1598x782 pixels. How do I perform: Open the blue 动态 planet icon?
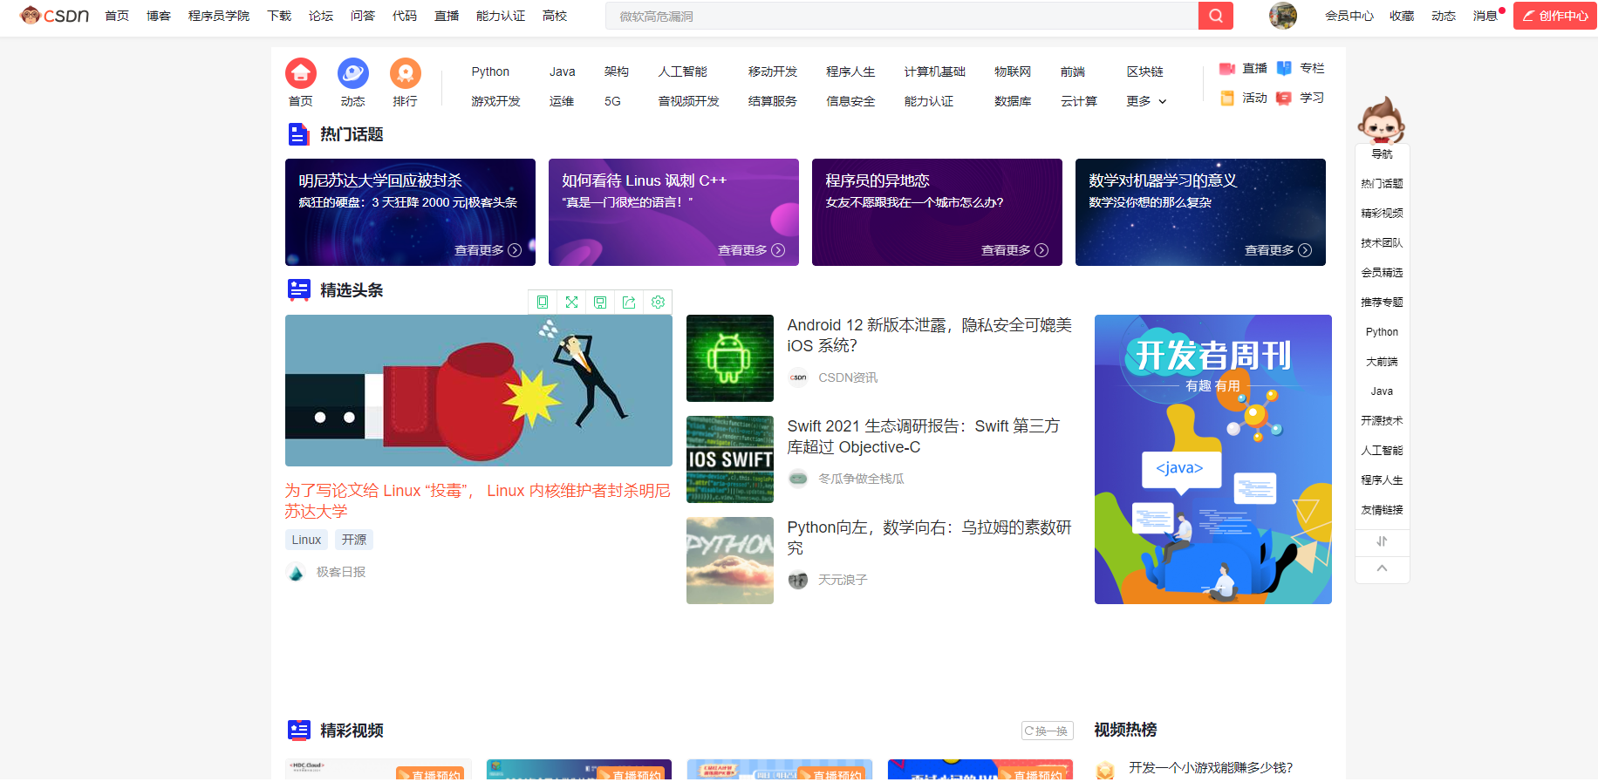click(353, 73)
